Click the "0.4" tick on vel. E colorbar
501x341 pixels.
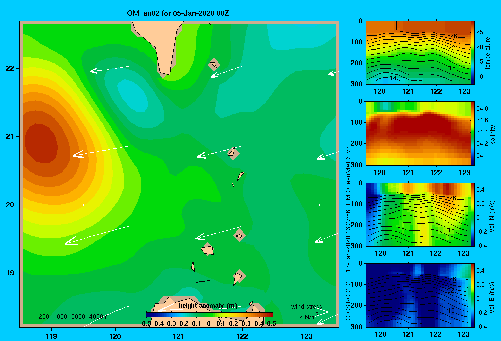[480, 271]
